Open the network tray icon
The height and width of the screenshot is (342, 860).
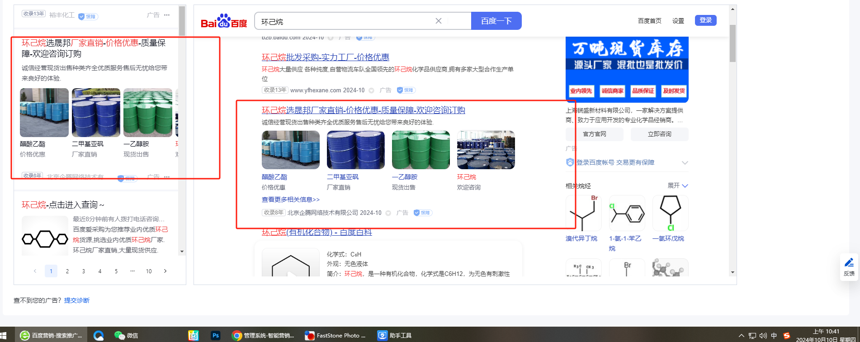[x=752, y=336]
